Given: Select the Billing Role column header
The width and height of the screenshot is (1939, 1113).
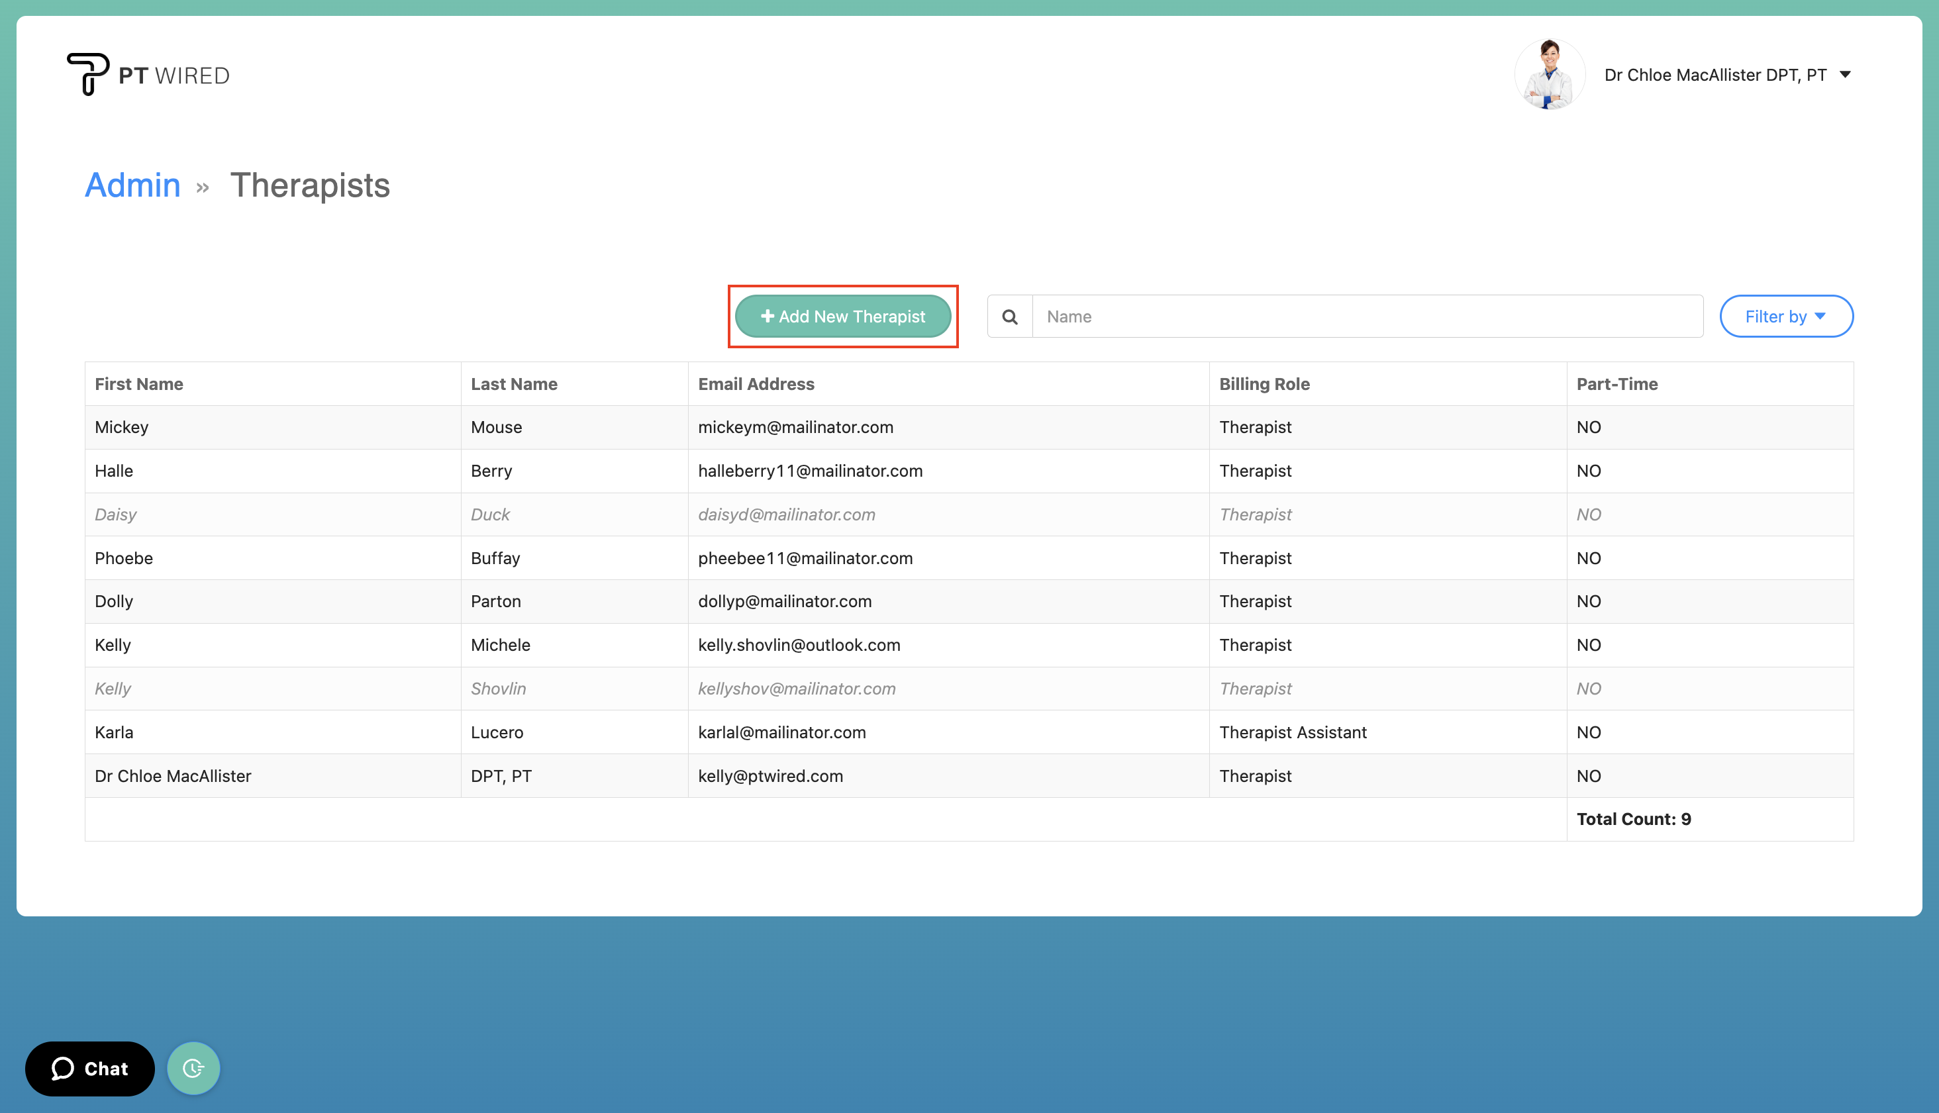Looking at the screenshot, I should 1264,384.
